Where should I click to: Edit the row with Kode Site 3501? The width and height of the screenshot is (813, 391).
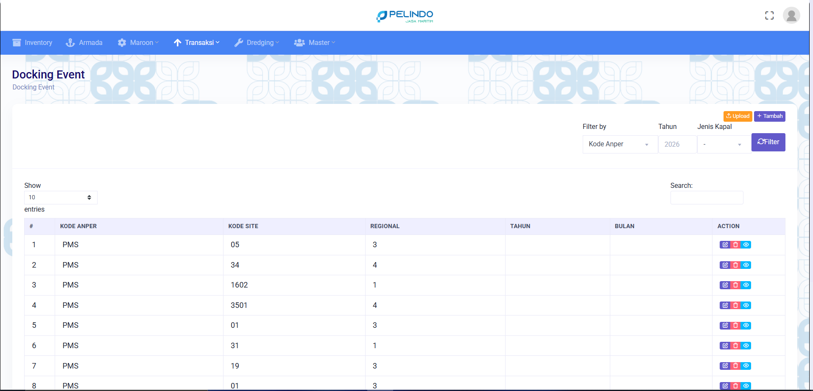(x=725, y=305)
